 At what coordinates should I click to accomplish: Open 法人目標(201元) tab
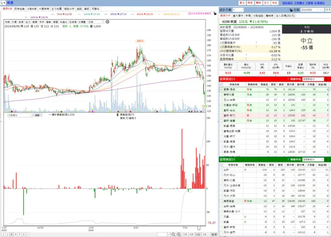point(285,16)
